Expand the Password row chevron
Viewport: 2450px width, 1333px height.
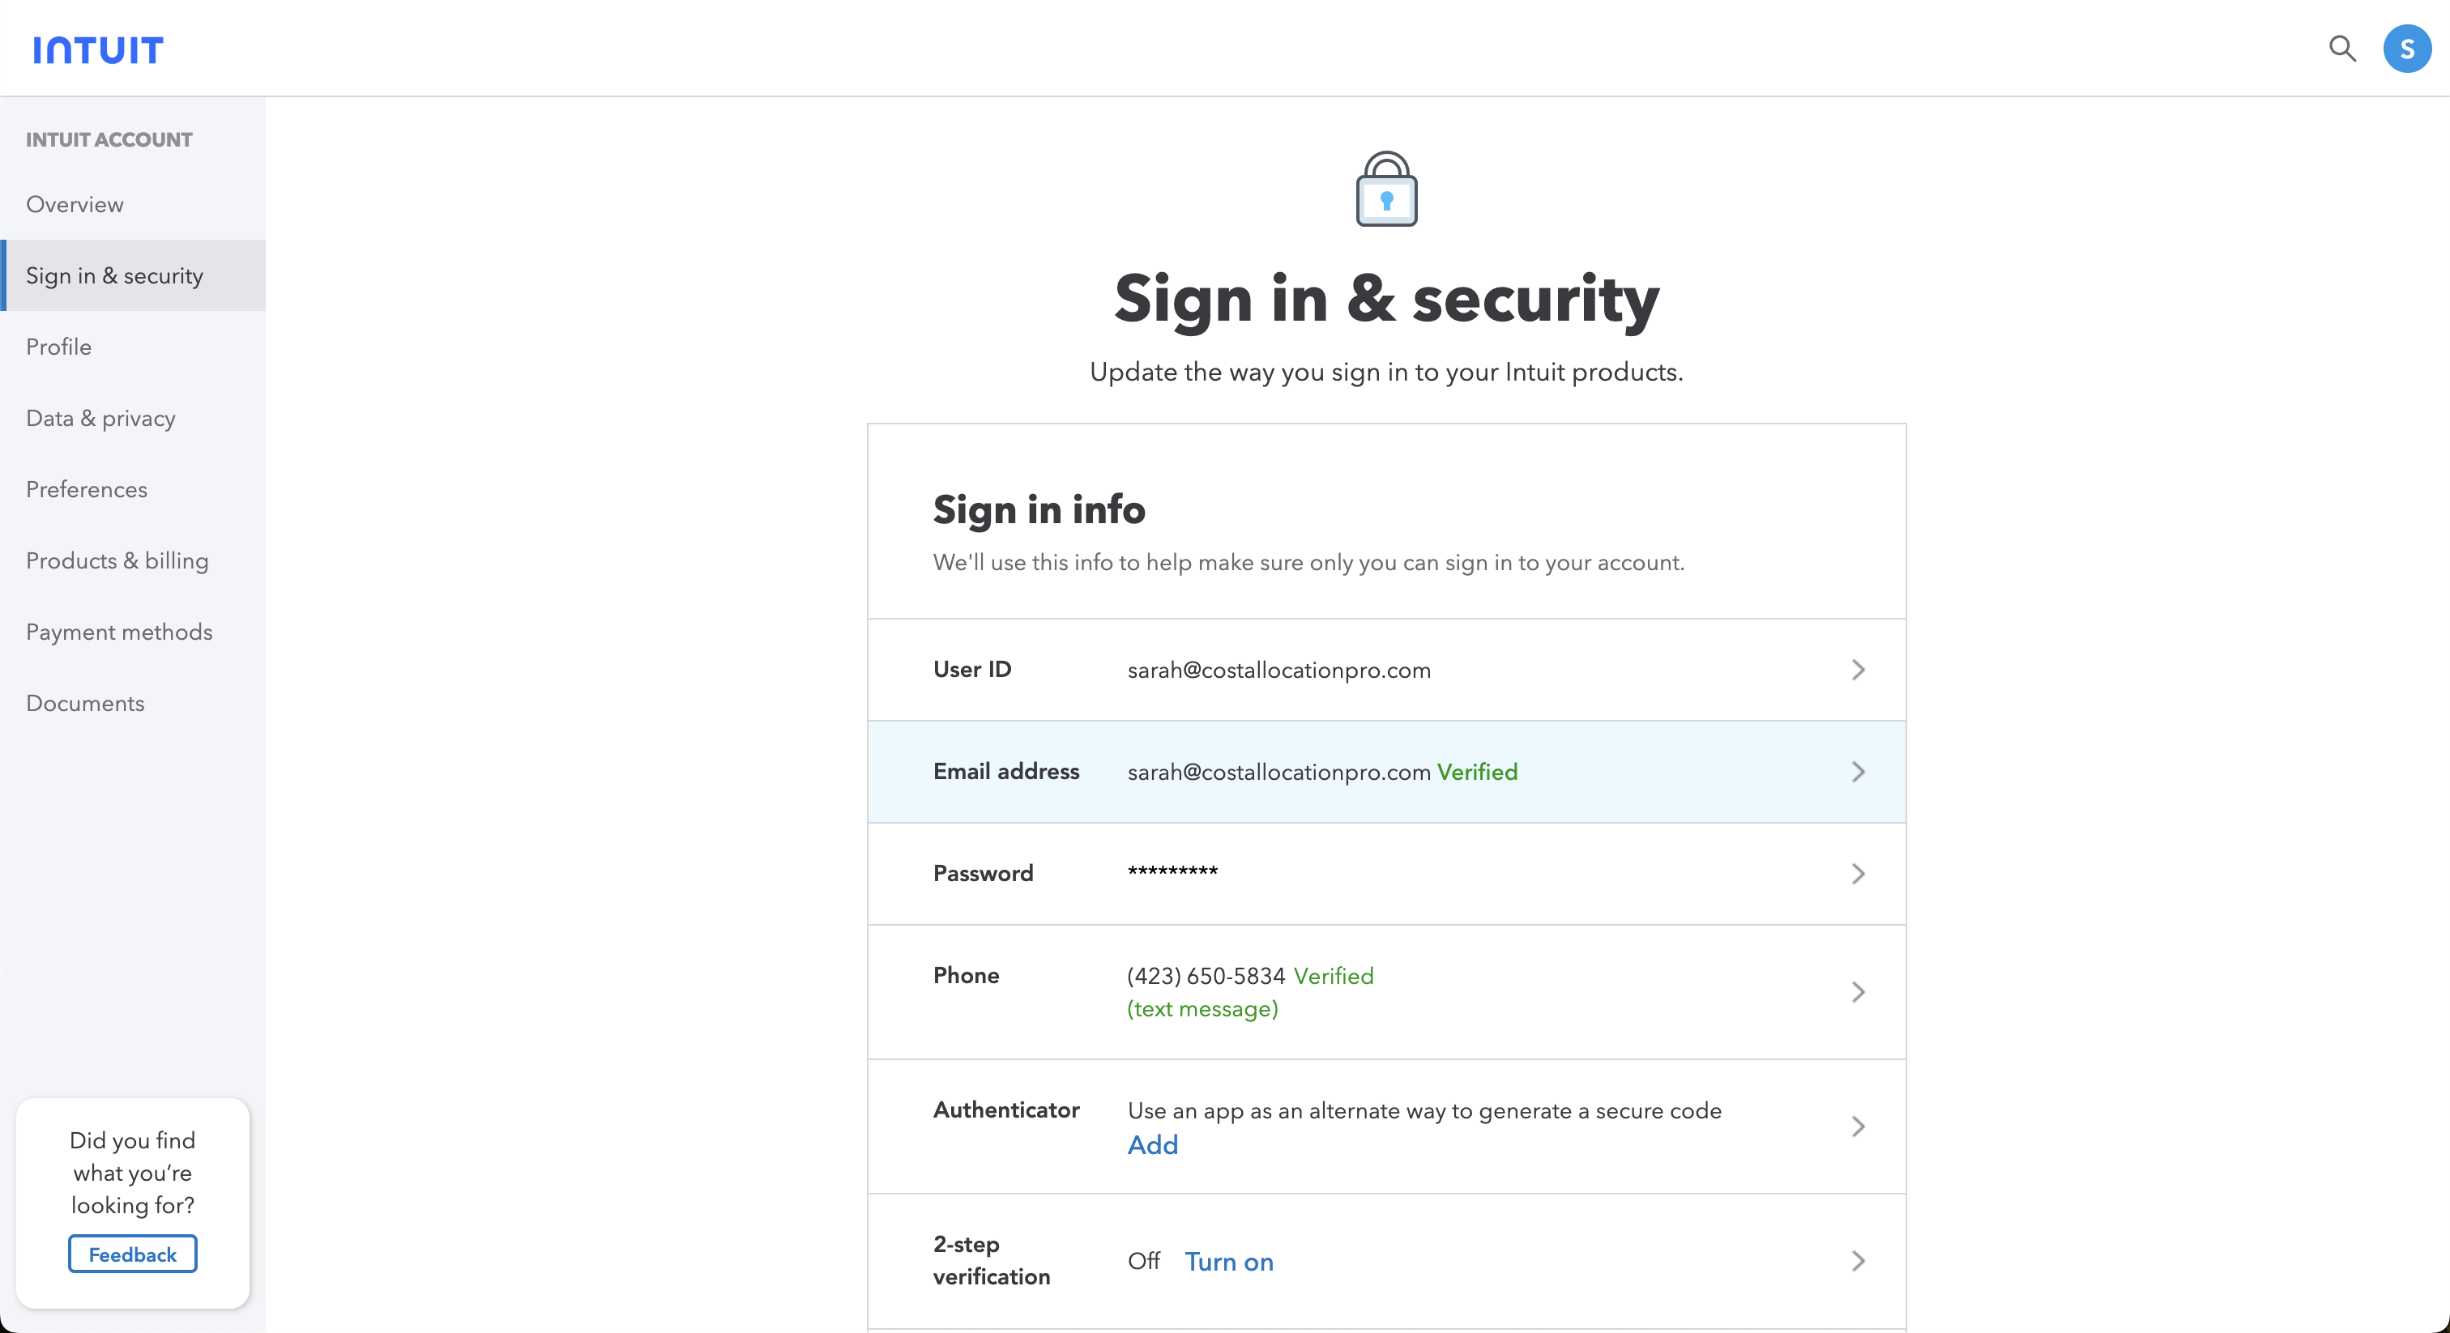(x=1859, y=874)
